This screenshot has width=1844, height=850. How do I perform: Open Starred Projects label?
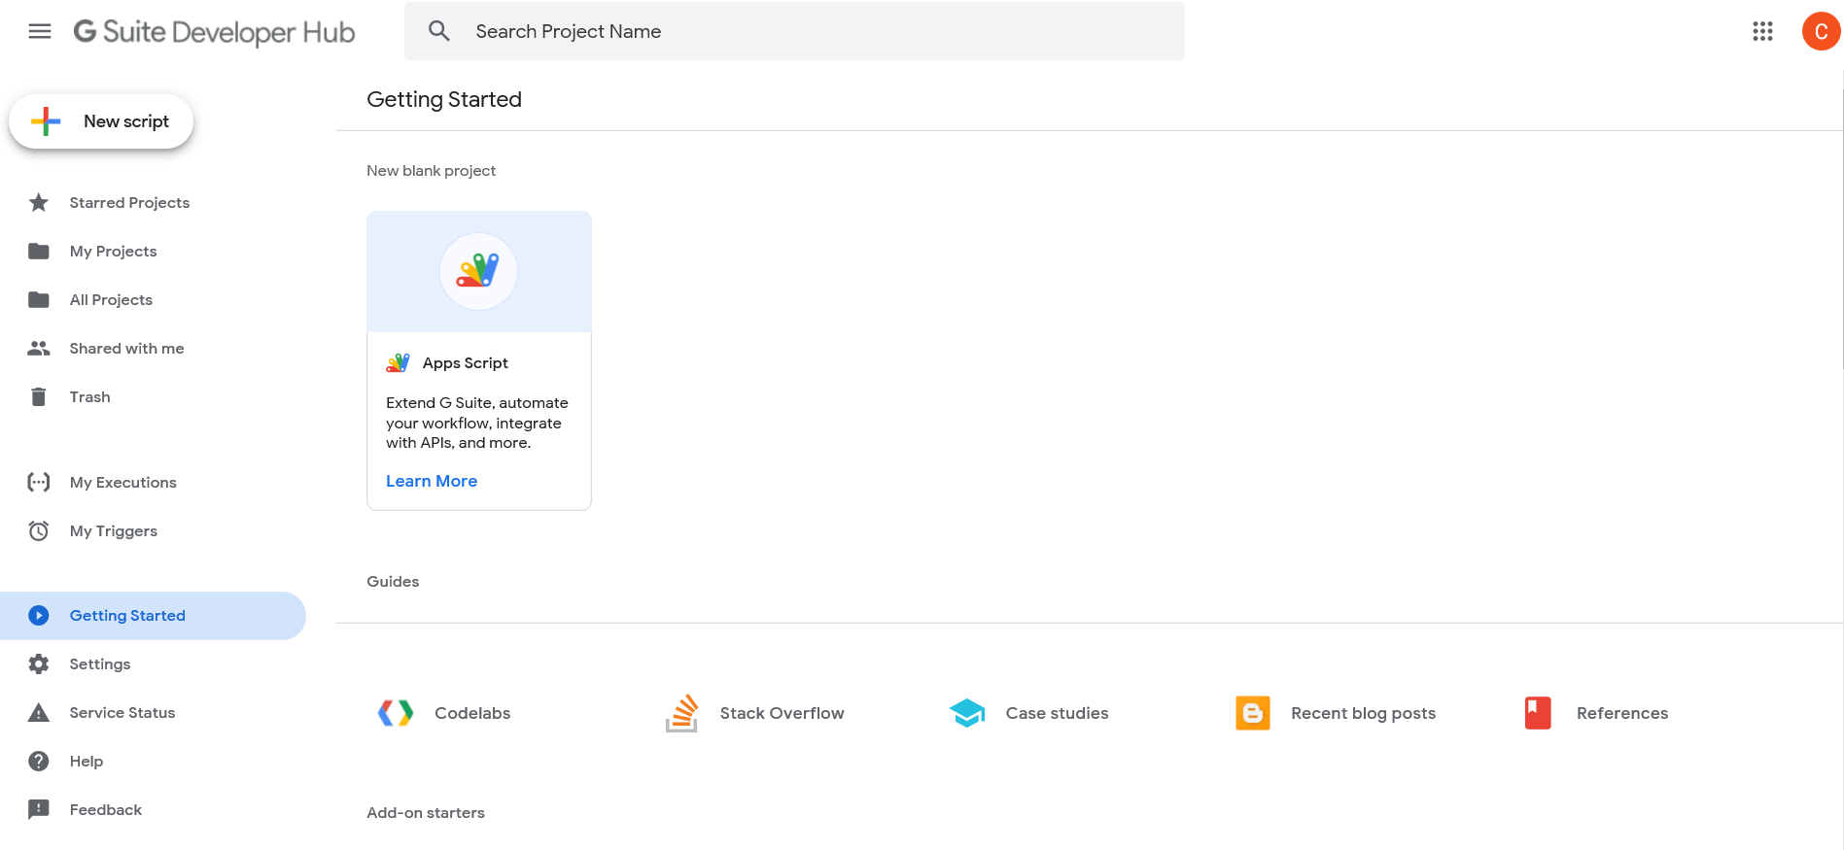pyautogui.click(x=129, y=202)
